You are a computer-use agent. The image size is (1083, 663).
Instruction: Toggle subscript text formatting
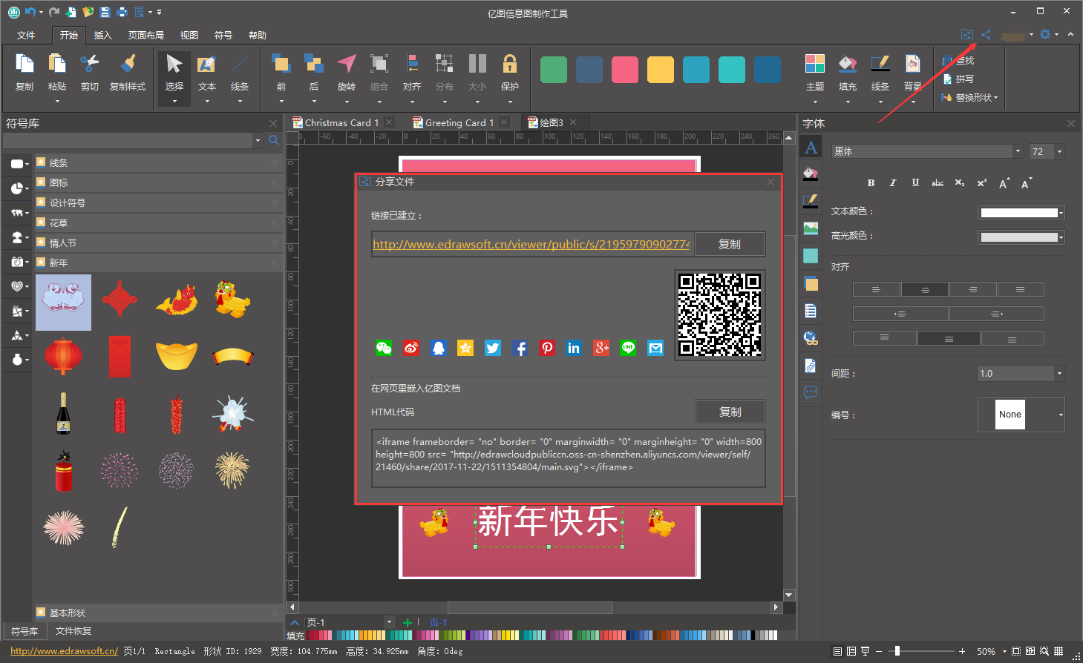(x=960, y=182)
